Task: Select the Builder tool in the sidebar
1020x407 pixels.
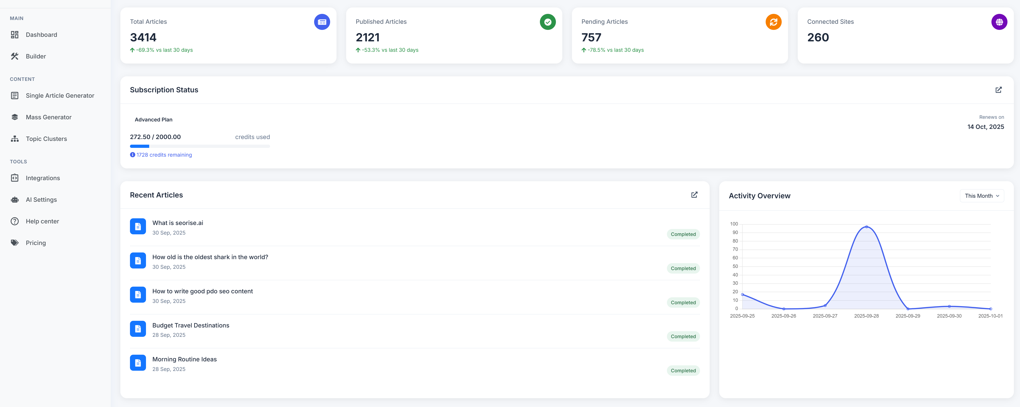Action: click(36, 56)
